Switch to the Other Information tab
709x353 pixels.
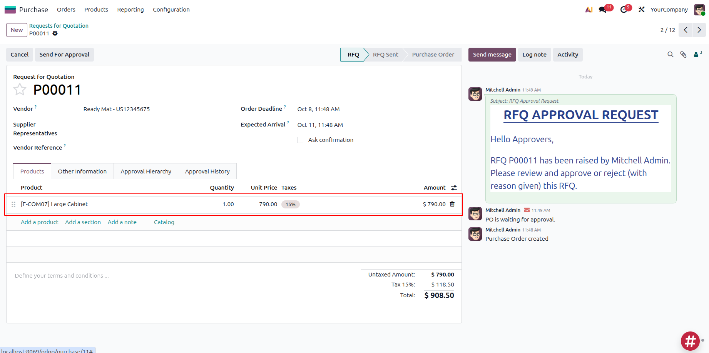(82, 171)
